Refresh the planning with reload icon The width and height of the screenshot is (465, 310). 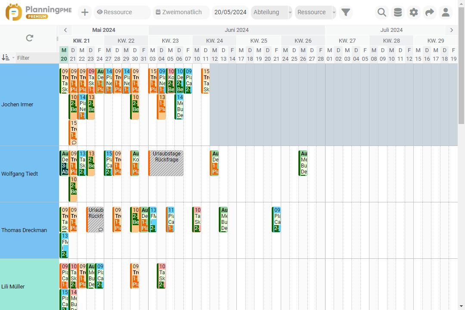pyautogui.click(x=29, y=38)
